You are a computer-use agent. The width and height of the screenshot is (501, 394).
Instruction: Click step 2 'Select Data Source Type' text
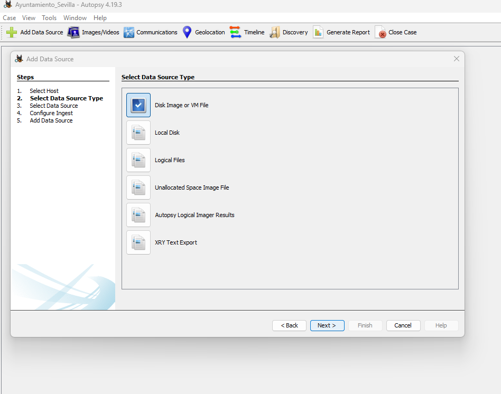[67, 98]
